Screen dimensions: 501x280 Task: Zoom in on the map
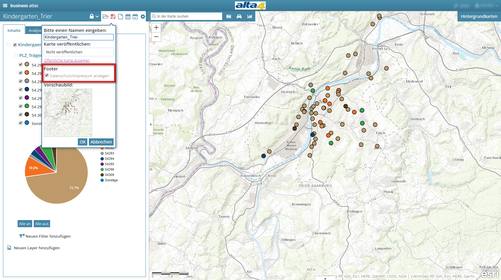click(156, 27)
